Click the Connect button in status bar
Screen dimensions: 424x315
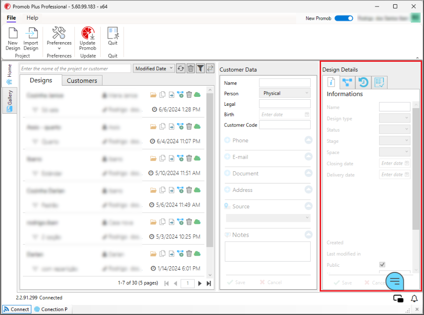[17, 309]
